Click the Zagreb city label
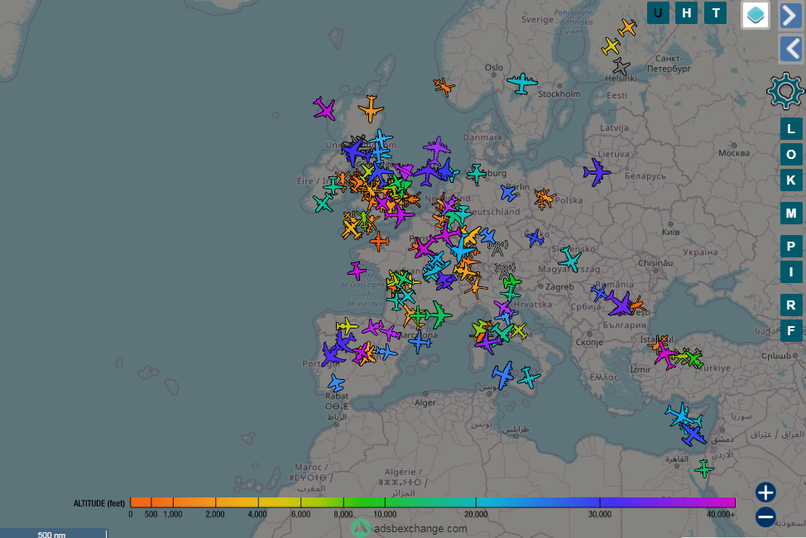806x538 pixels. [x=559, y=286]
